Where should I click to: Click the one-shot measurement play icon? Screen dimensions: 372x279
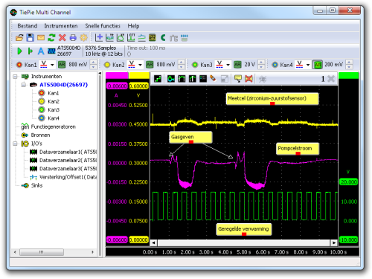(x=31, y=51)
